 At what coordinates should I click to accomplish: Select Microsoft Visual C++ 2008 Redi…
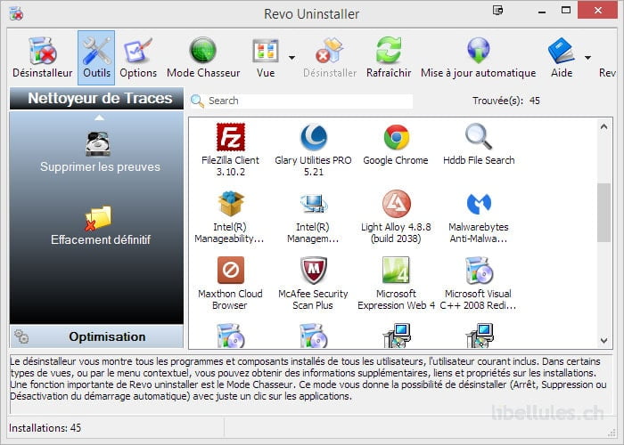479,283
